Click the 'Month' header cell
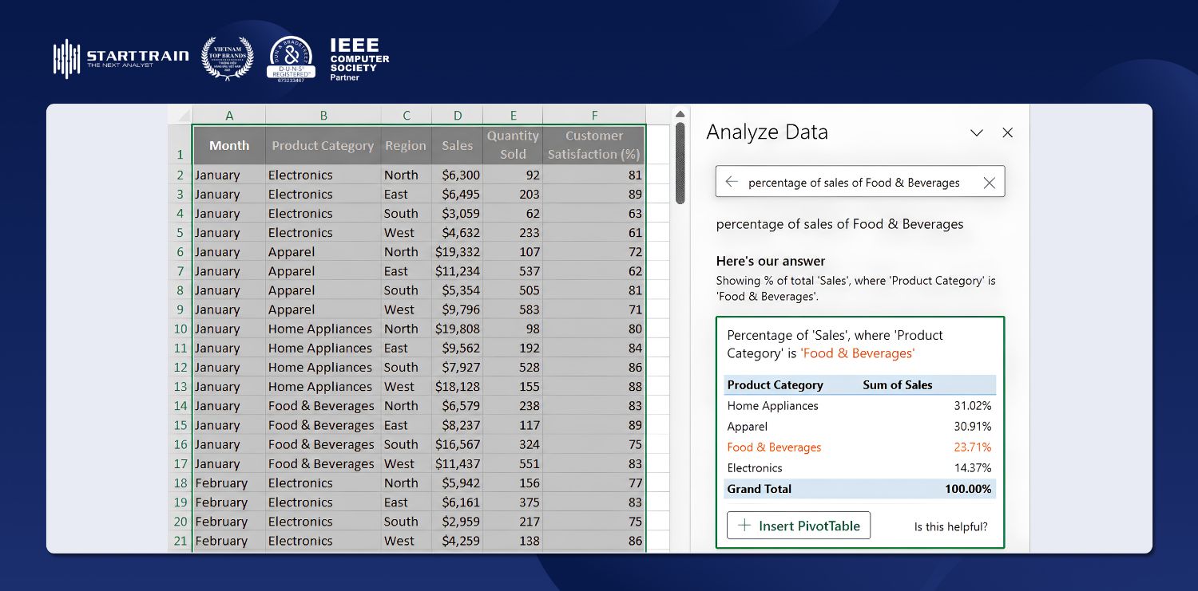This screenshot has width=1198, height=591. [229, 145]
